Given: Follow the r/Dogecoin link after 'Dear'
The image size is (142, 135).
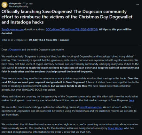Looking at the screenshot, I should 14,50.
